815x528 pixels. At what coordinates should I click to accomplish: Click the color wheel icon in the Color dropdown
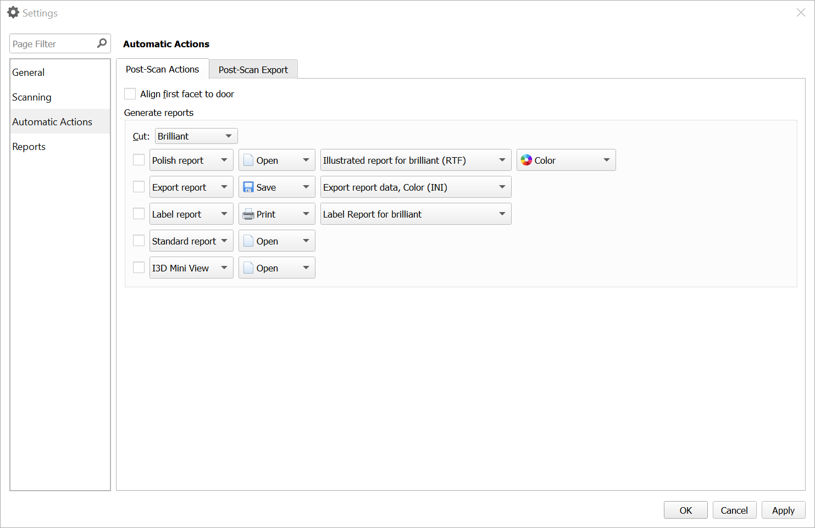pos(526,160)
